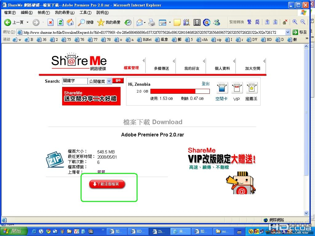Expand the quick launch overflow chevron
The image size is (315, 236).
103,230
